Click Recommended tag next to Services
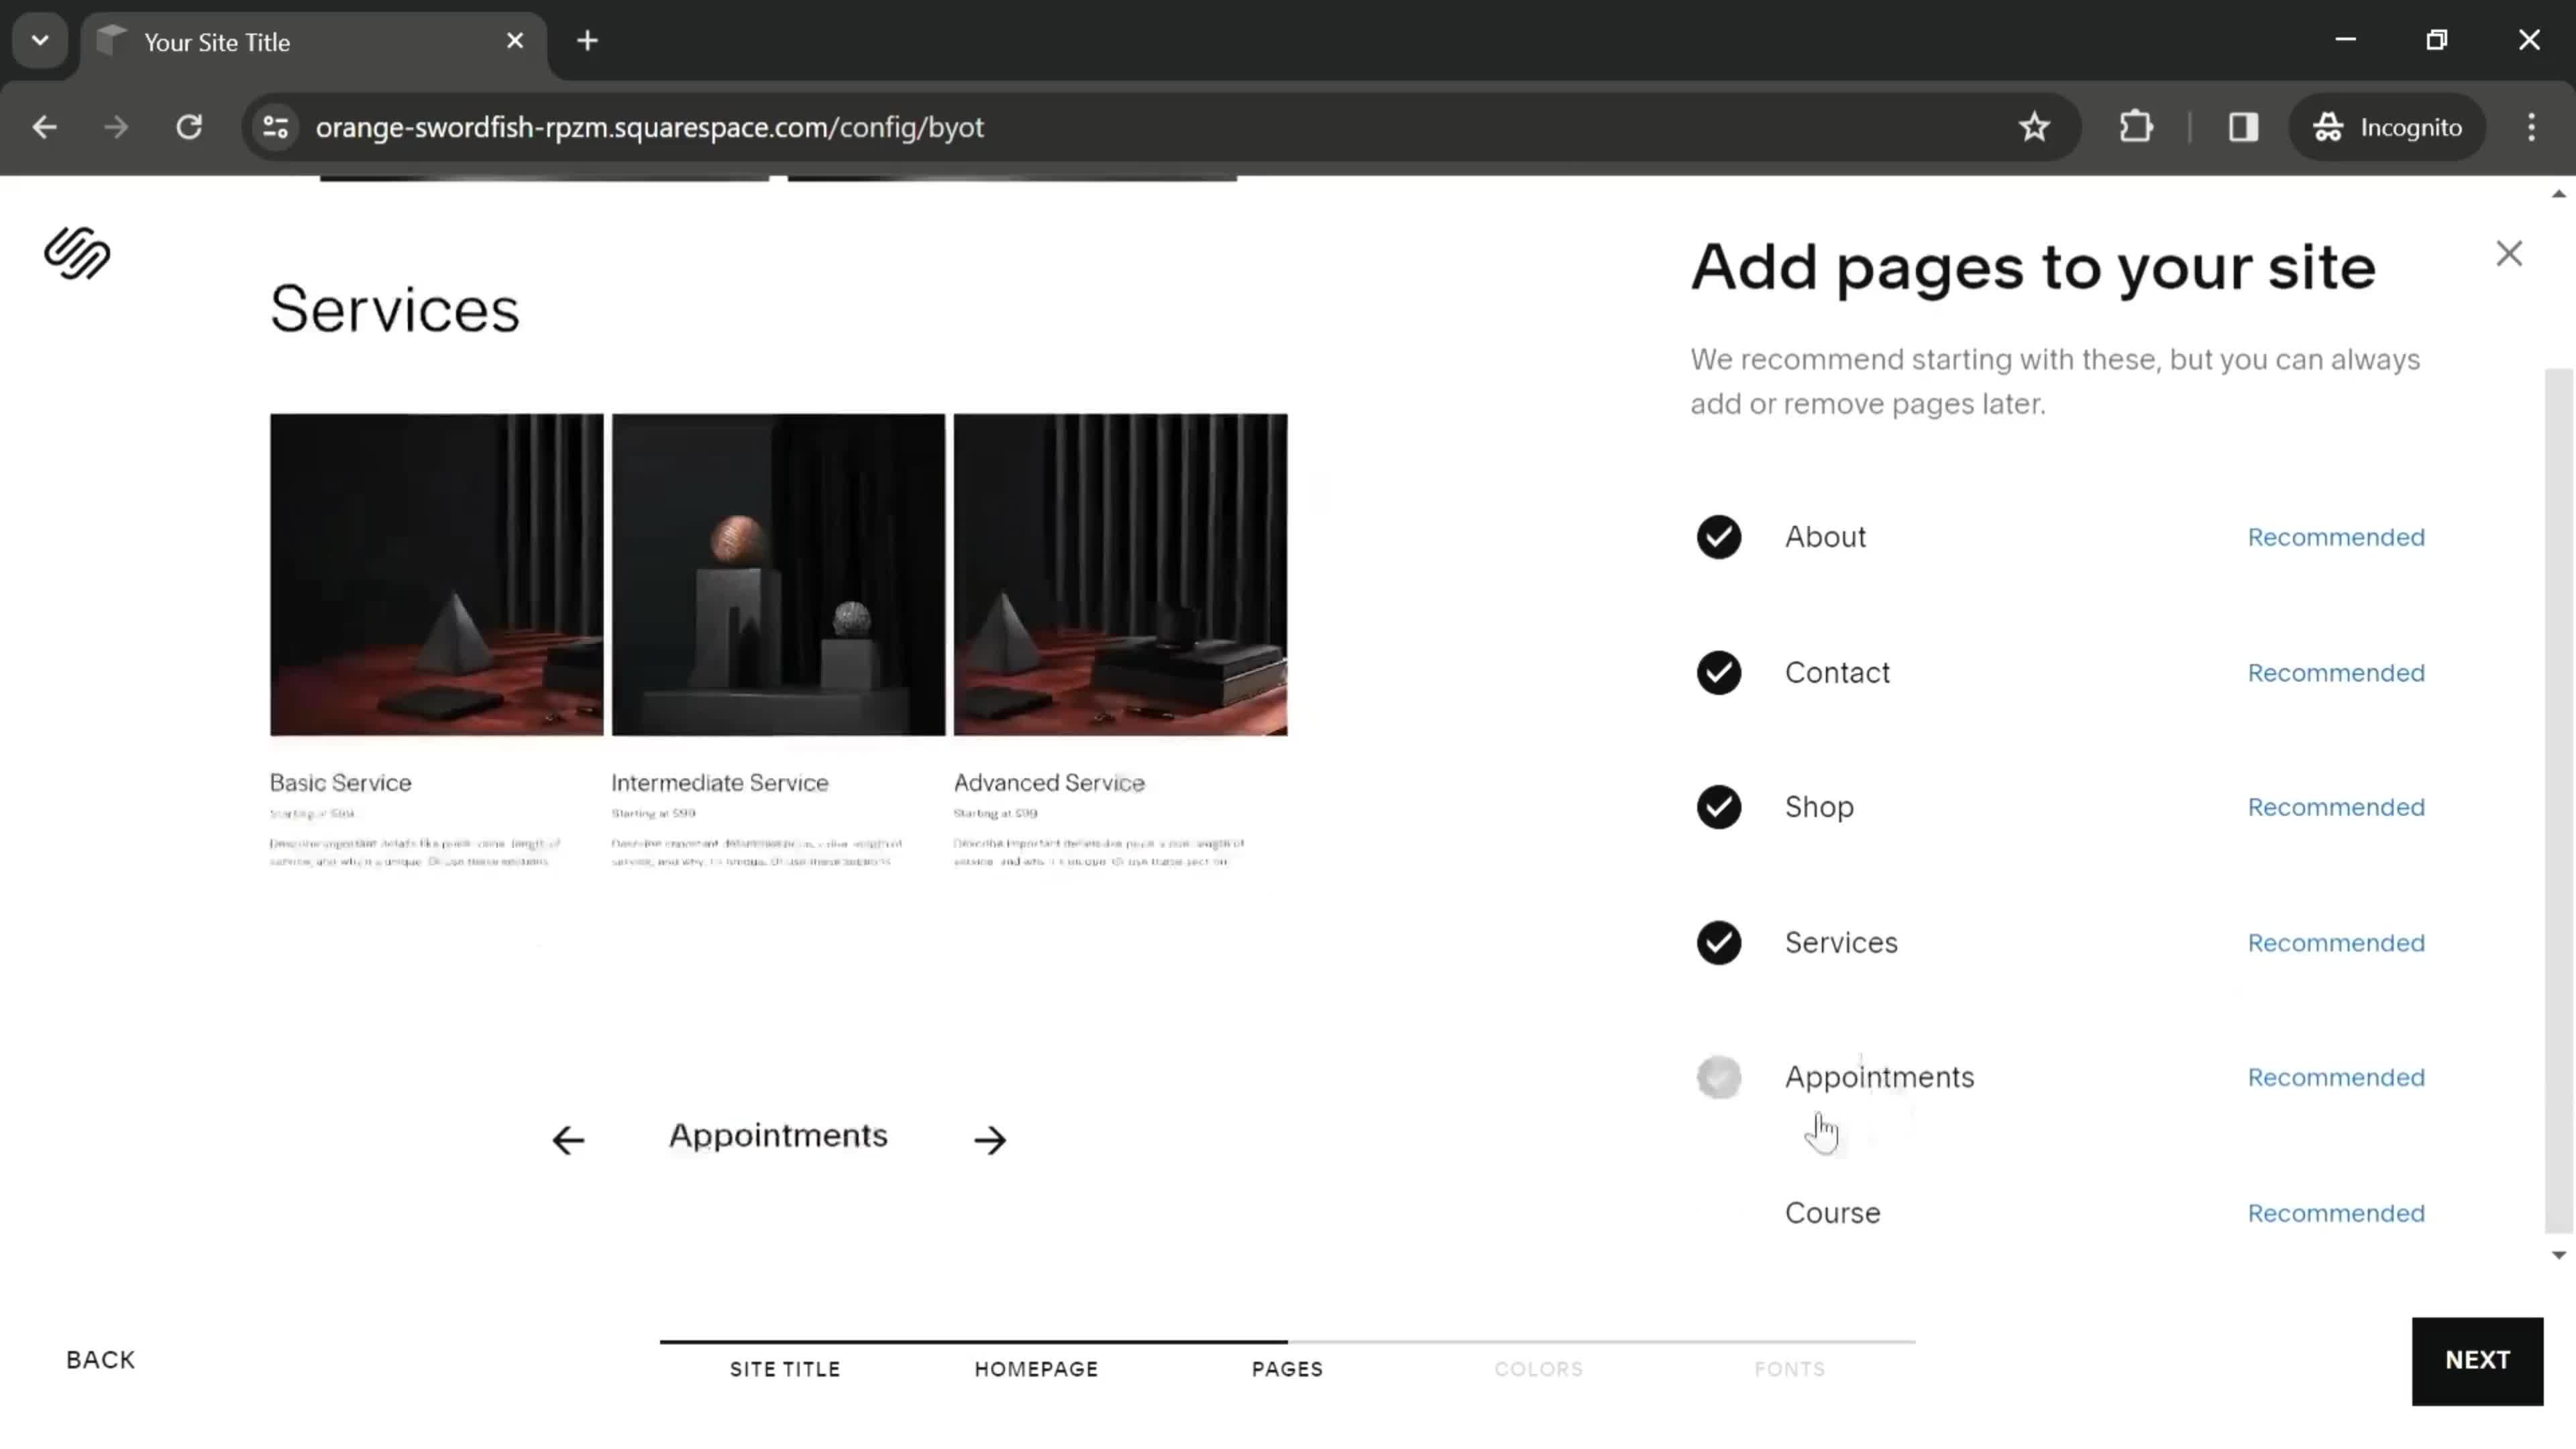Image resolution: width=2576 pixels, height=1449 pixels. pos(2336,943)
